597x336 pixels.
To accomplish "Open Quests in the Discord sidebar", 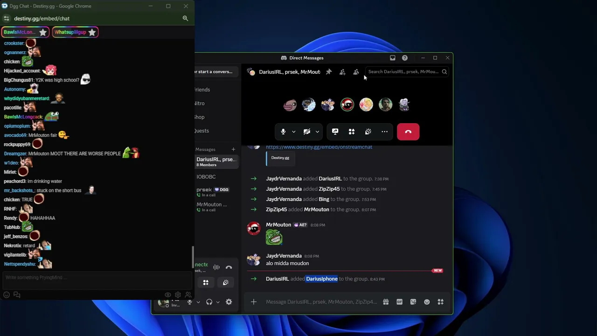I will point(201,131).
